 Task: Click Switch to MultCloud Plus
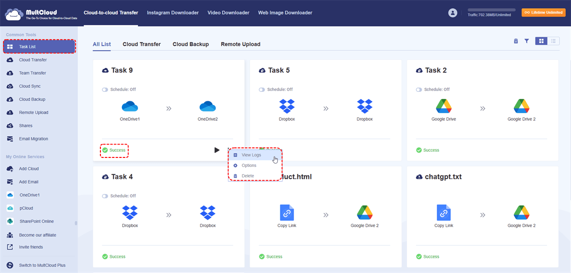[x=42, y=265]
